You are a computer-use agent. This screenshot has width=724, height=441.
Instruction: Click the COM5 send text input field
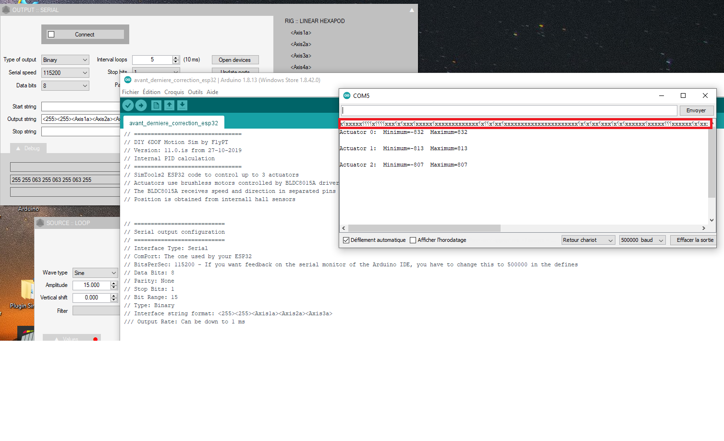coord(509,110)
